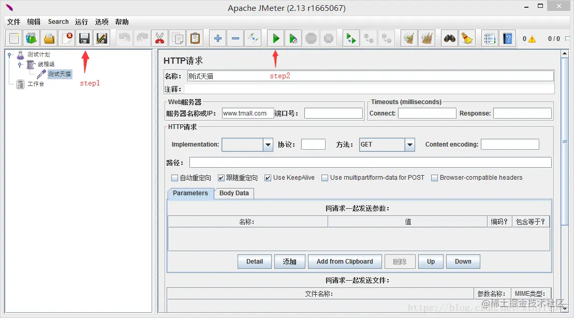Click the Open file folder icon
574x318 pixels.
coord(49,38)
